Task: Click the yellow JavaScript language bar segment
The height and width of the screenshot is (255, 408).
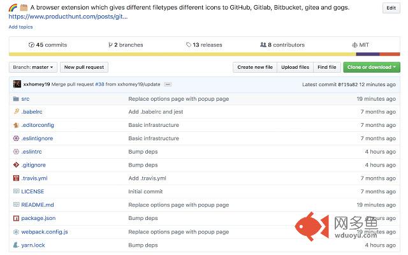Action: click(182, 54)
